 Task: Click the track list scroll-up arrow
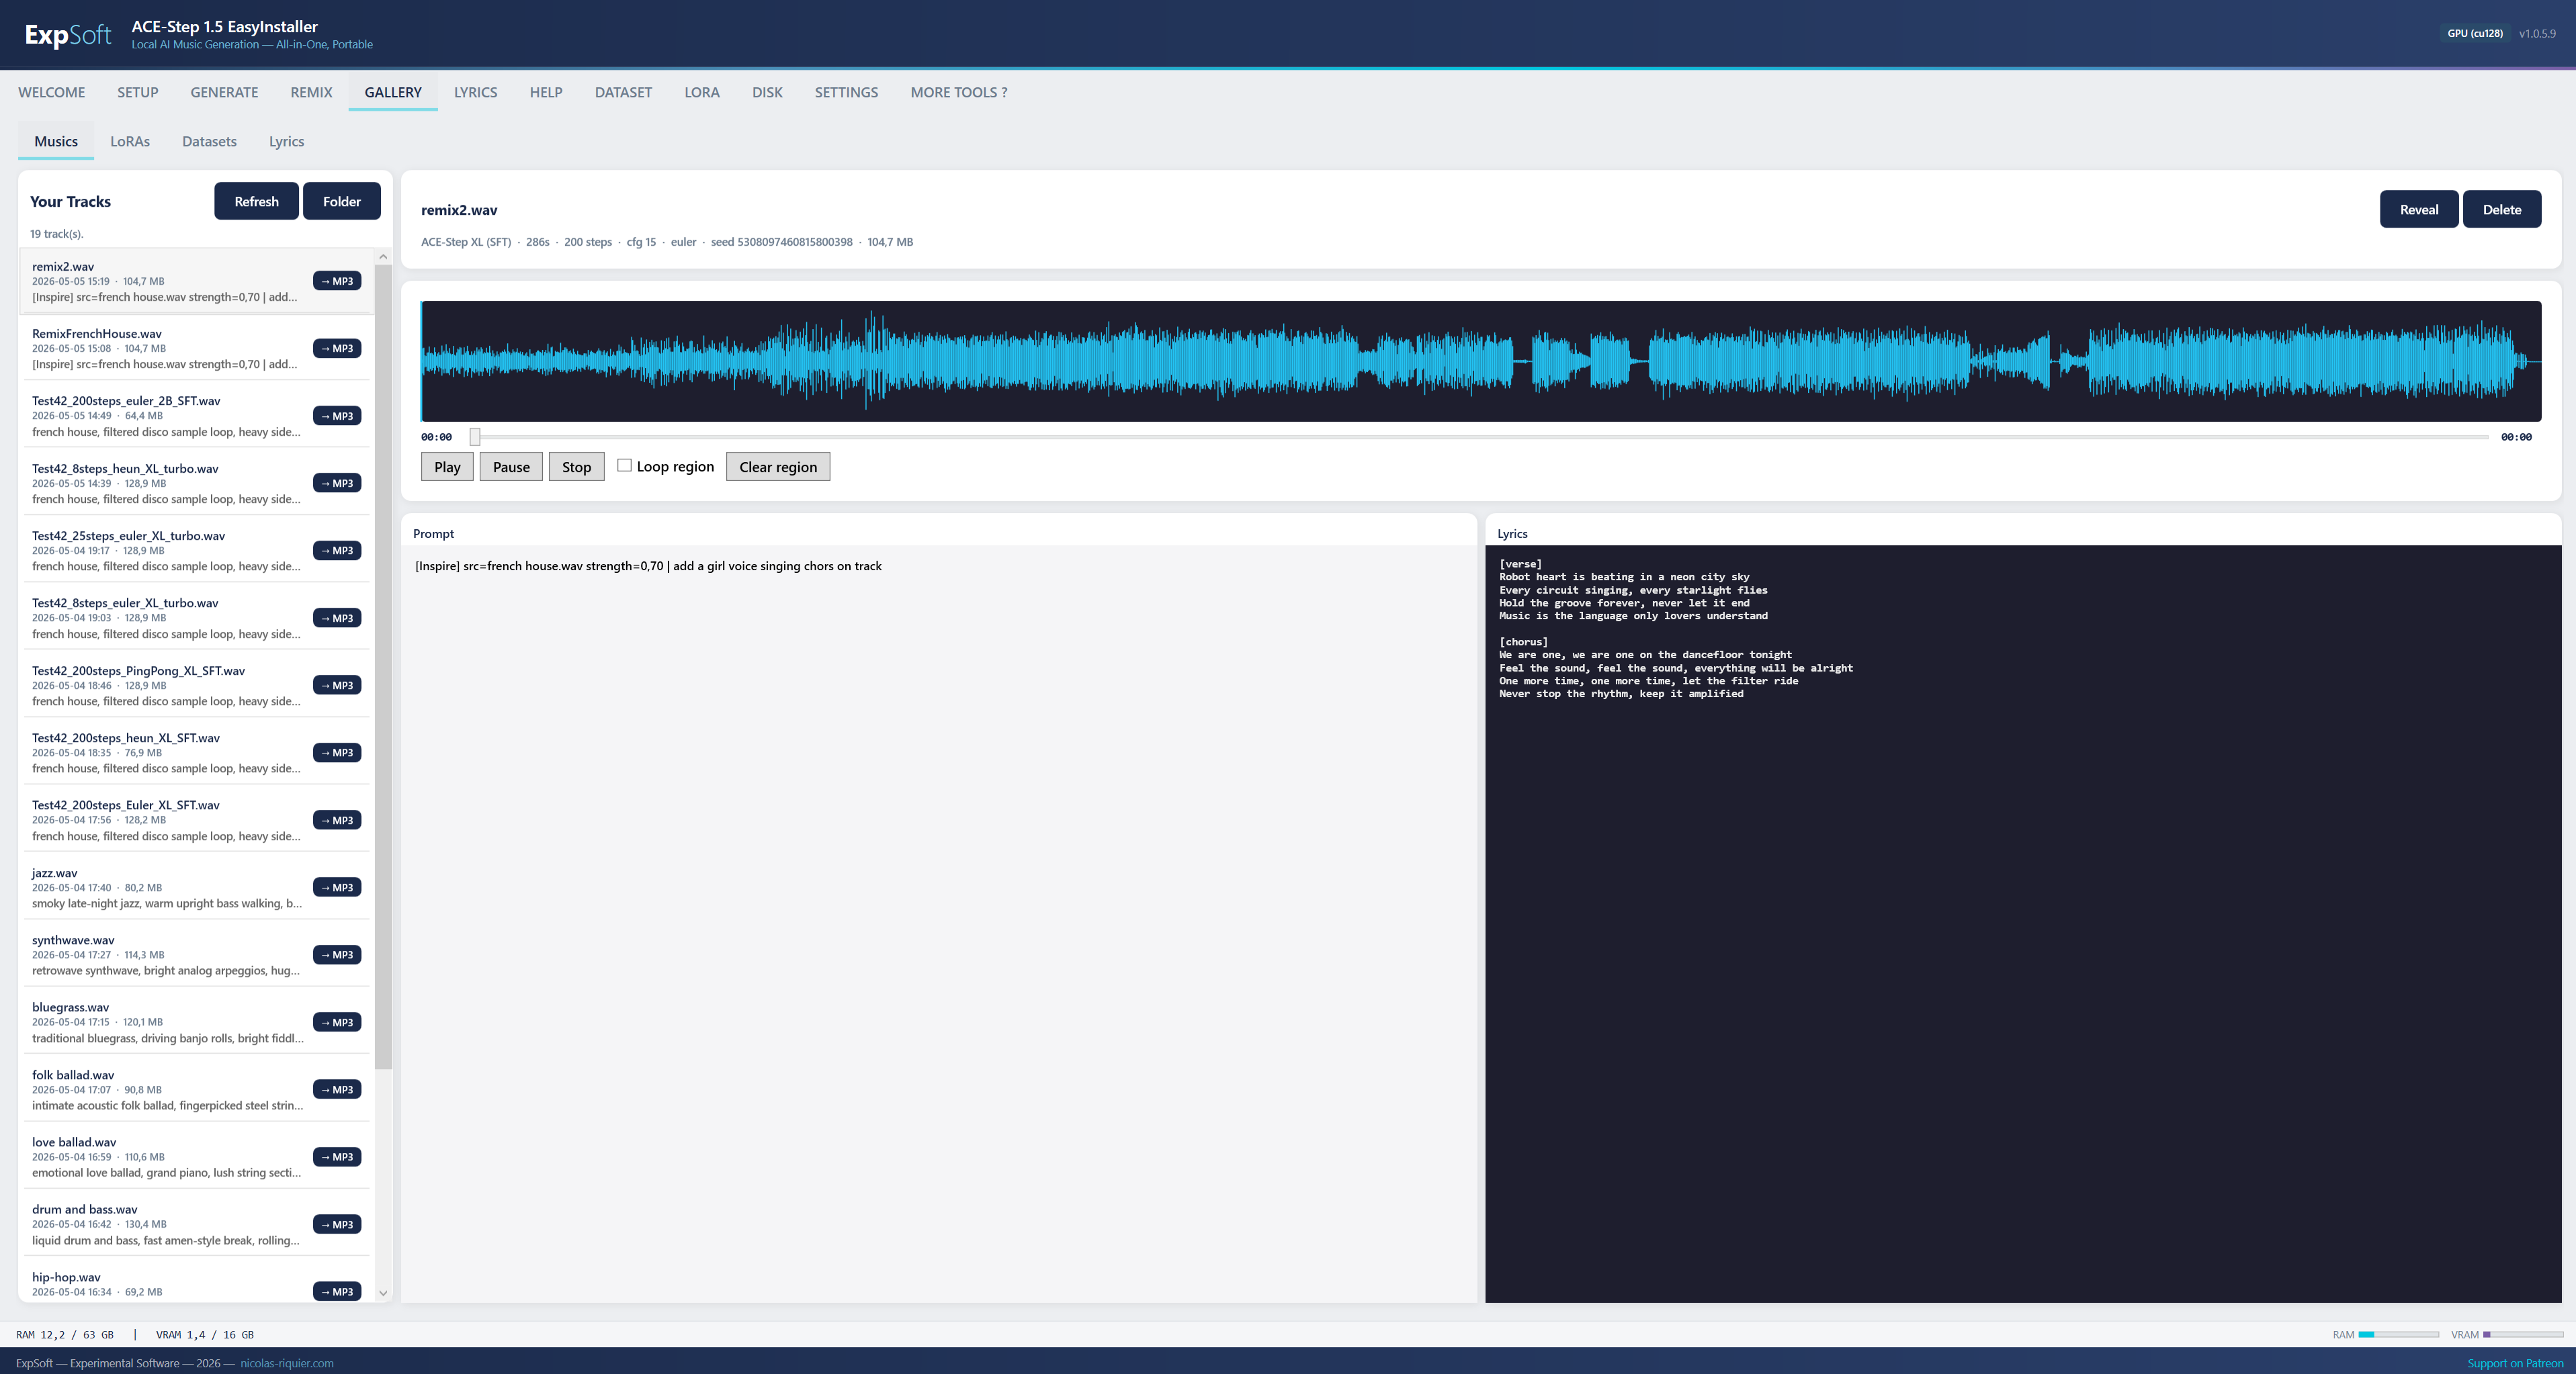[383, 257]
